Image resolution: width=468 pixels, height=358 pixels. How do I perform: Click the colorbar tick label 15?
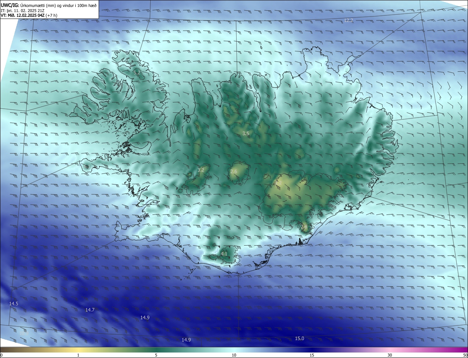312,355
